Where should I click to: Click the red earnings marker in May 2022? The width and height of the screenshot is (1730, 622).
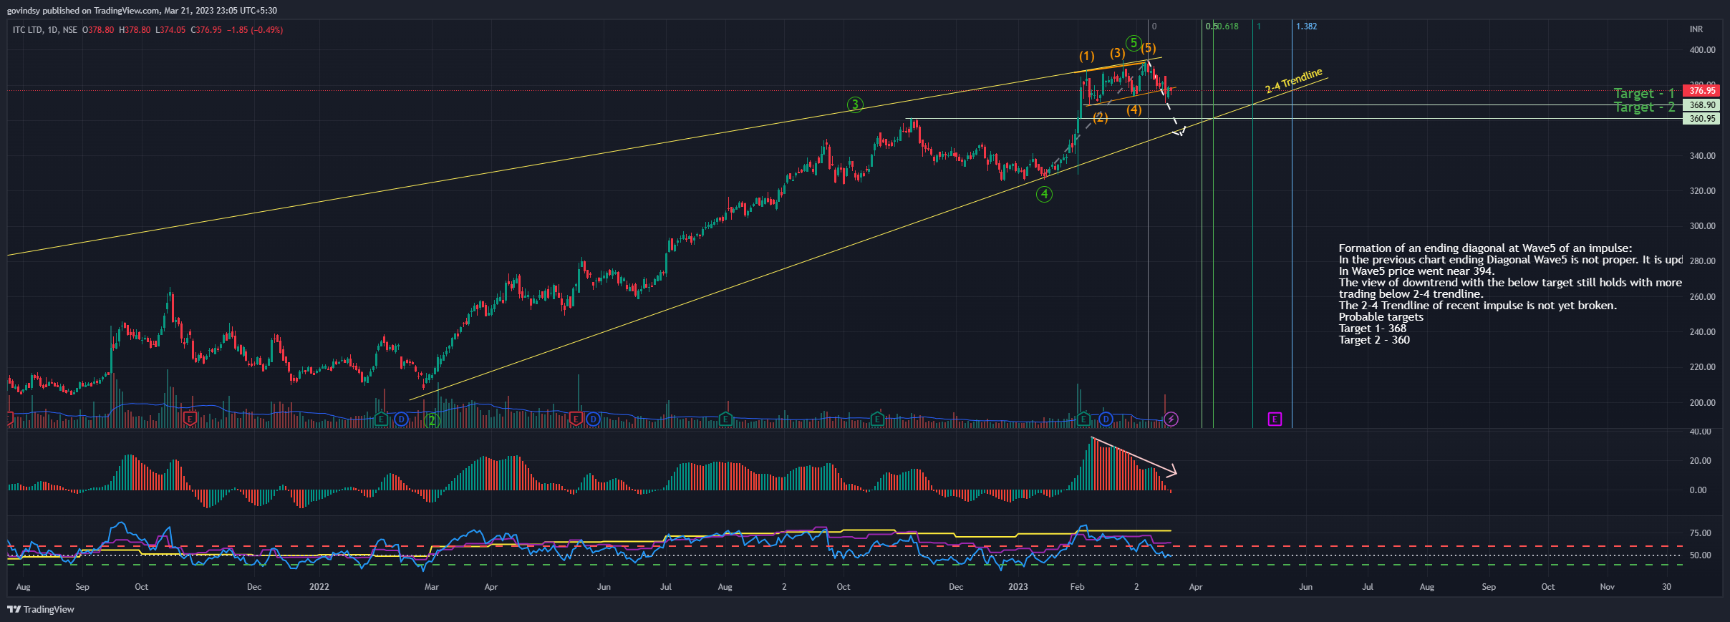[x=576, y=419]
